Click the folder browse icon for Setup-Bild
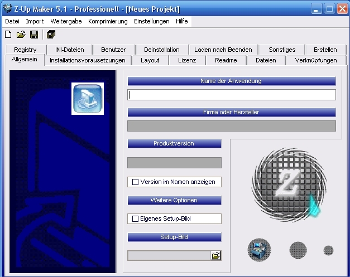 [216, 255]
